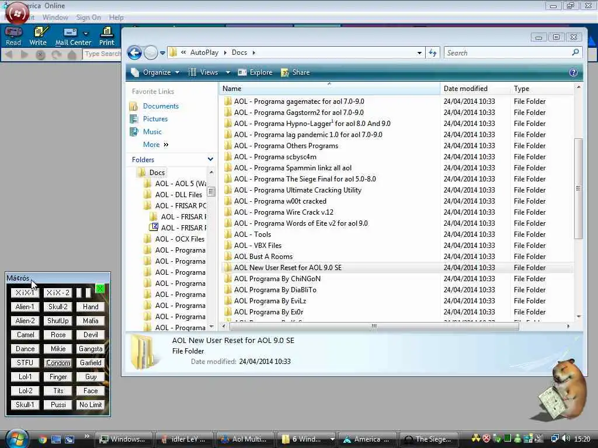Expand the 6 Windows taskbar group
The width and height of the screenshot is (598, 448).
pyautogui.click(x=332, y=439)
